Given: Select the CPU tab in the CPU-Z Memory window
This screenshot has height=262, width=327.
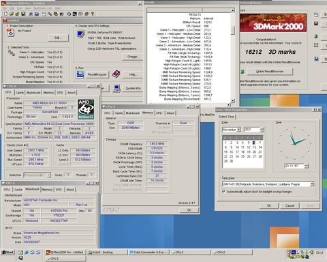Looking at the screenshot, I should click(107, 113).
